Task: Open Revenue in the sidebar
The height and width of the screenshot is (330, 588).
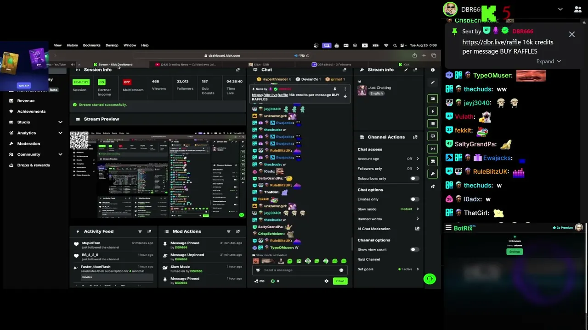Action: (x=26, y=101)
